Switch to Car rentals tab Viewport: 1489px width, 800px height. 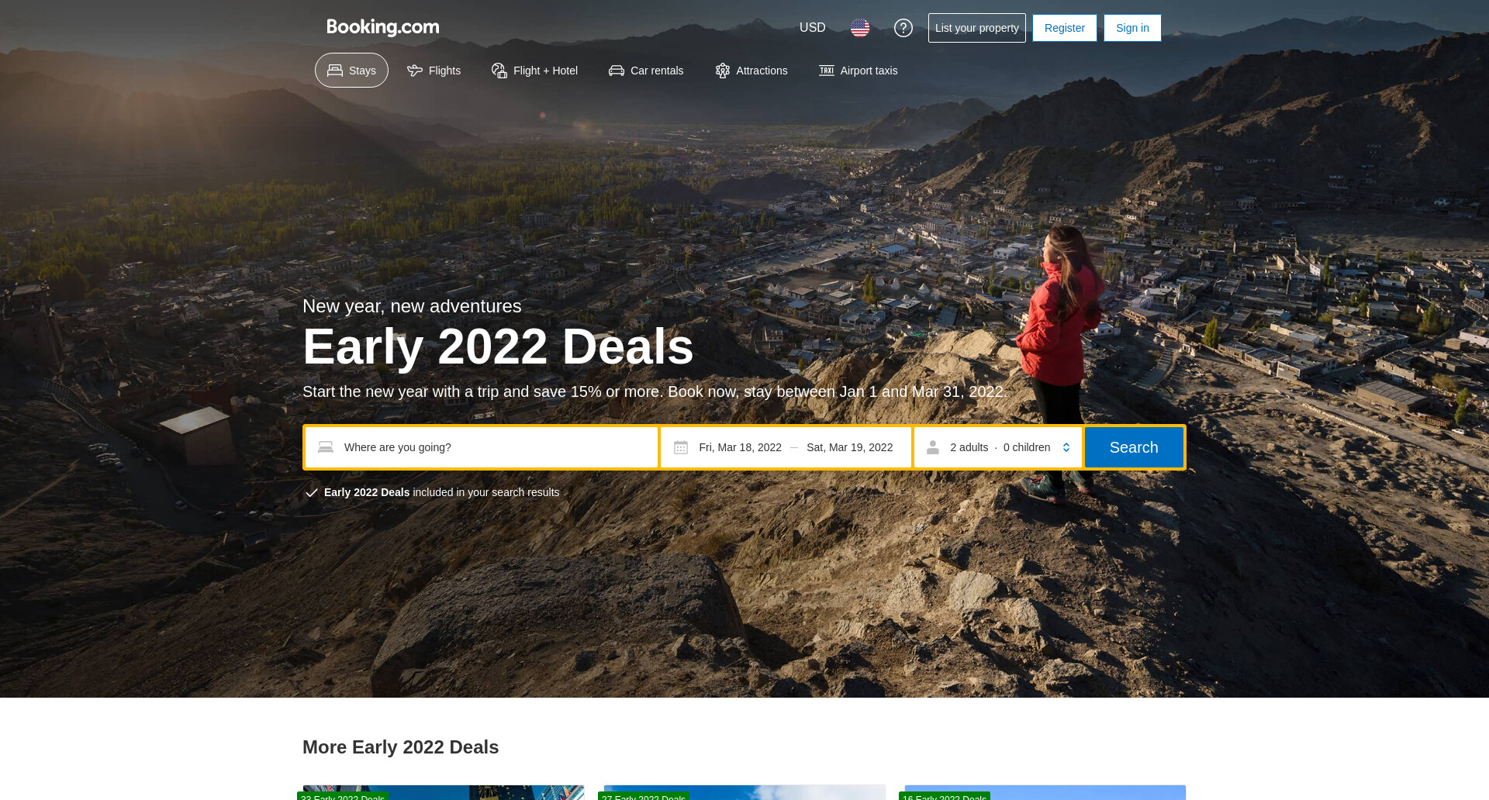(646, 71)
